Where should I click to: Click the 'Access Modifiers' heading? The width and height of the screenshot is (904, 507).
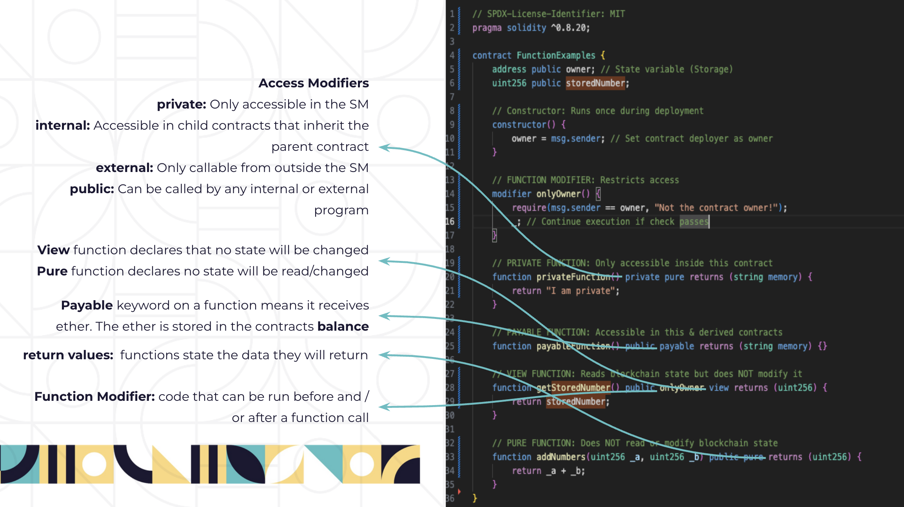(x=314, y=83)
